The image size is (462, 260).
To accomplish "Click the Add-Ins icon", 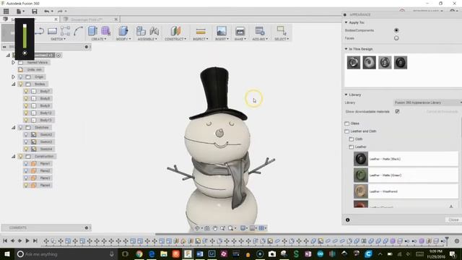I will click(260, 30).
